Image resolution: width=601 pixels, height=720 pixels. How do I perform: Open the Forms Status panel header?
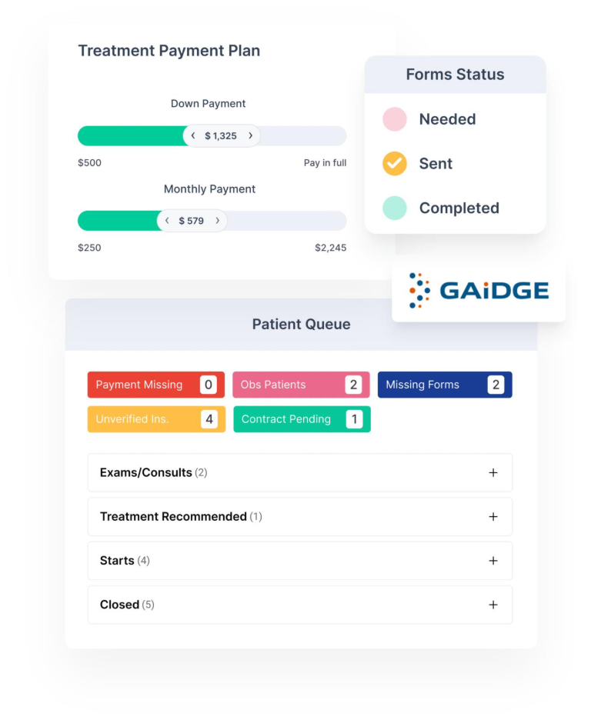click(455, 74)
